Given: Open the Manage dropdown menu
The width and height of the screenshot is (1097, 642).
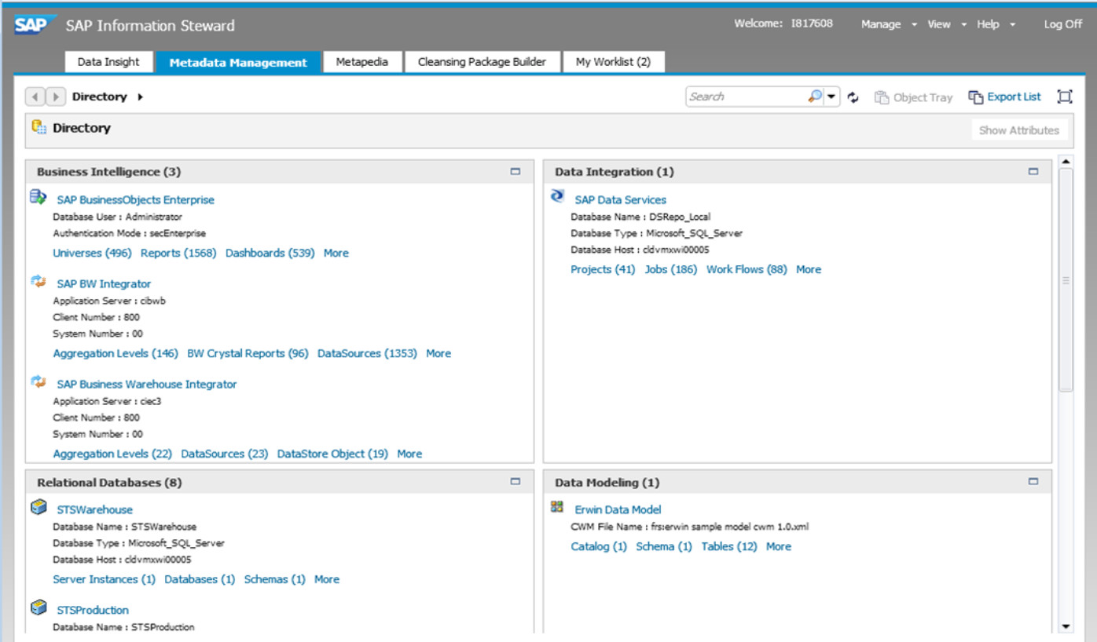Looking at the screenshot, I should tap(889, 24).
